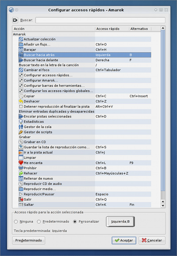Select the Ninguna radio button

point(16,222)
